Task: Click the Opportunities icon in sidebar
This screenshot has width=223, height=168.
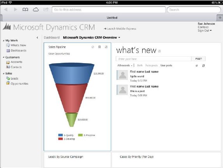Action: pos(8,83)
